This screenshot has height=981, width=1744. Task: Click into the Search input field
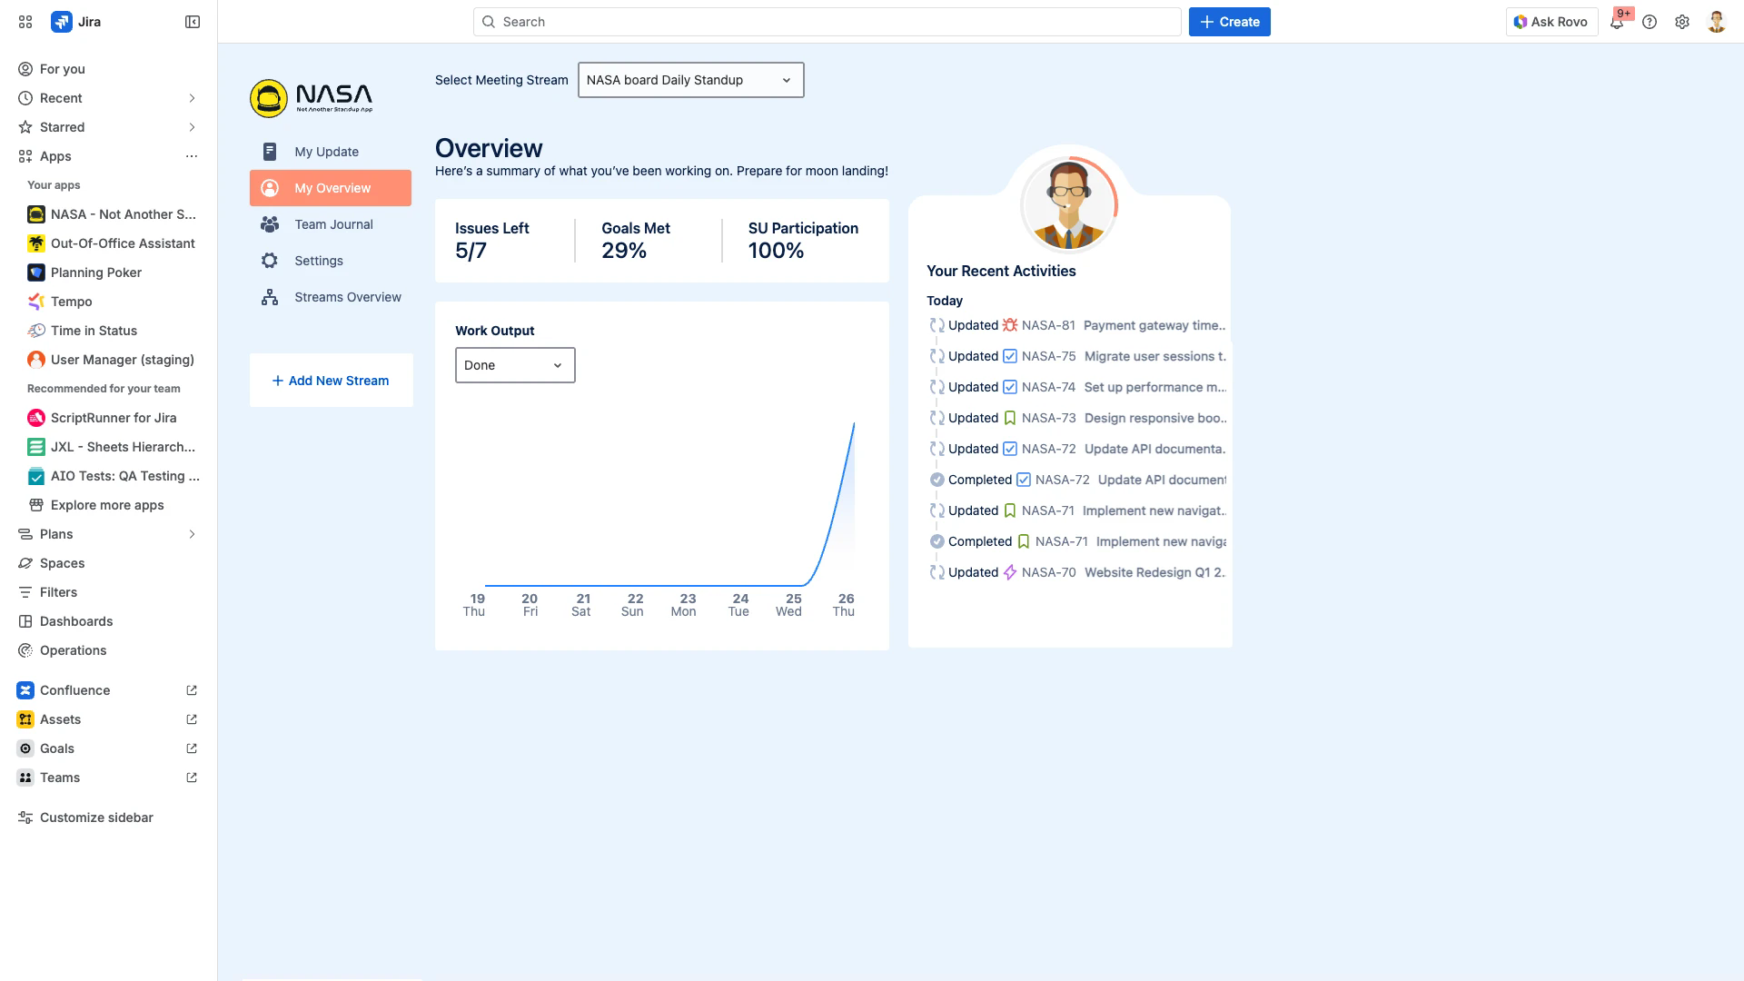[x=827, y=22]
